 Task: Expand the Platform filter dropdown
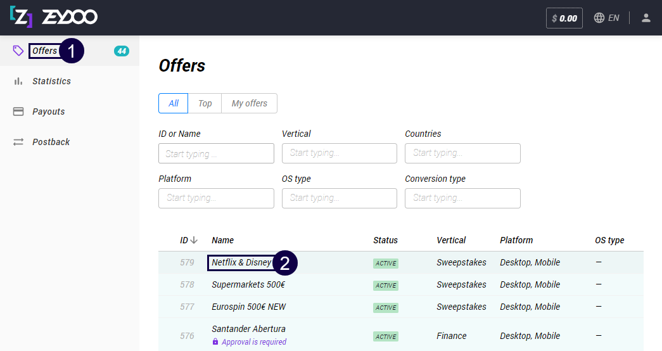pos(216,198)
